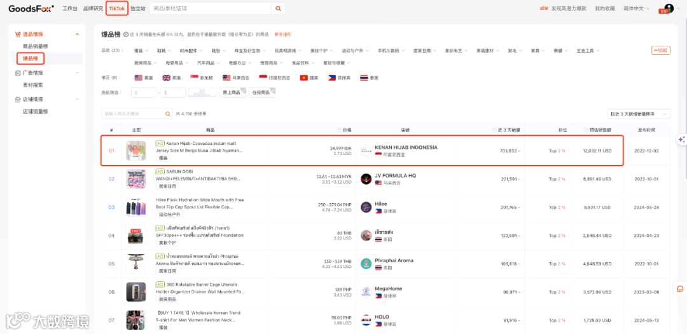
Task: Click the Hilee shop logo
Action: coord(366,207)
